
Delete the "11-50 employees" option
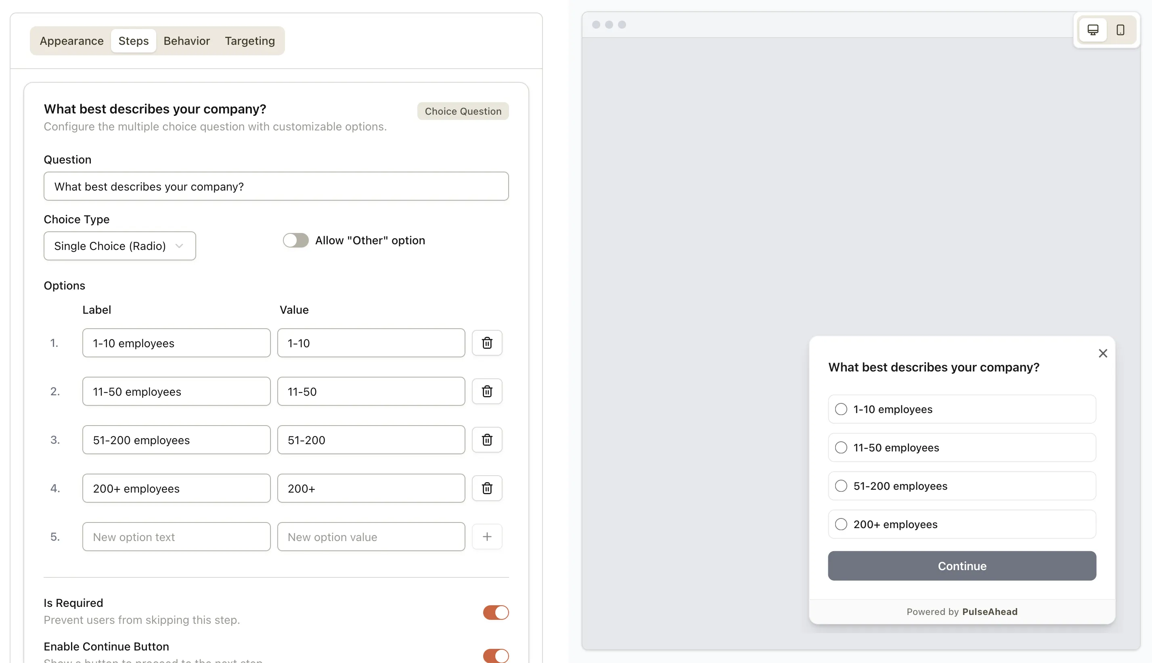coord(486,391)
